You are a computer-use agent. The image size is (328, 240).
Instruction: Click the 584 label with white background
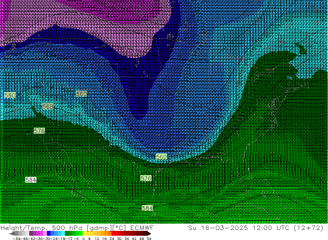pos(31,180)
